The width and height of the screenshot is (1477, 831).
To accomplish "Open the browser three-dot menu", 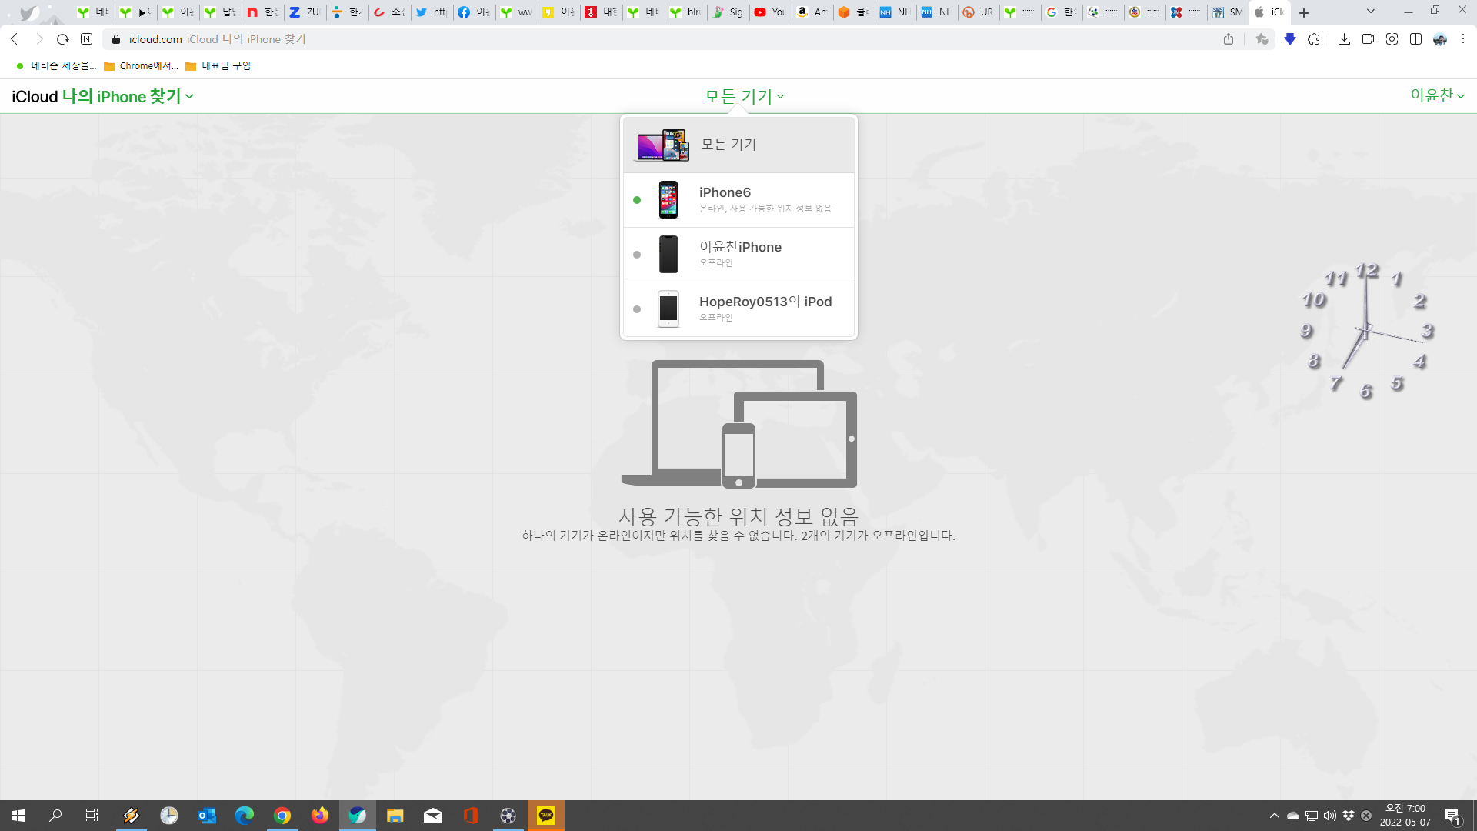I will pos(1463,39).
